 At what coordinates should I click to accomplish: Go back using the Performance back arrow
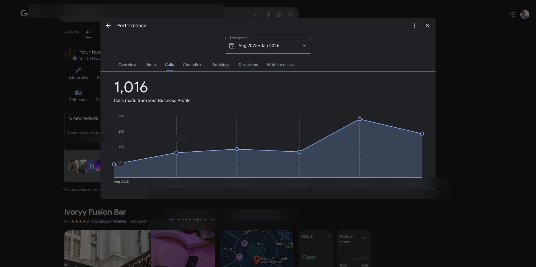[x=108, y=26]
